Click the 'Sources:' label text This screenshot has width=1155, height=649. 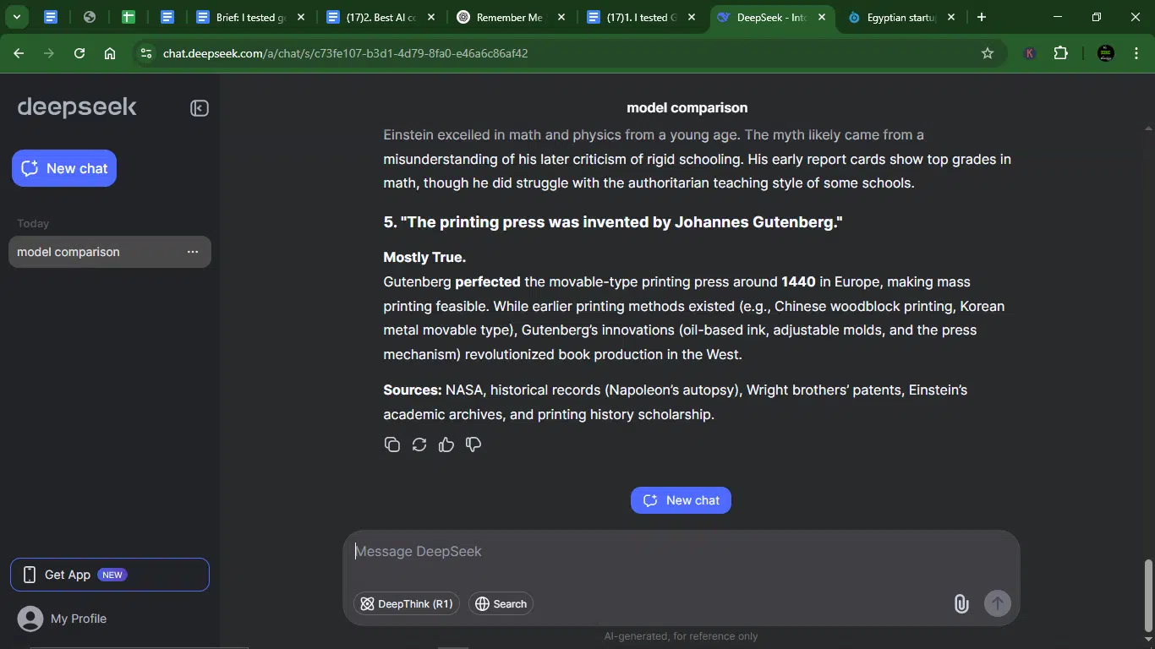413,390
